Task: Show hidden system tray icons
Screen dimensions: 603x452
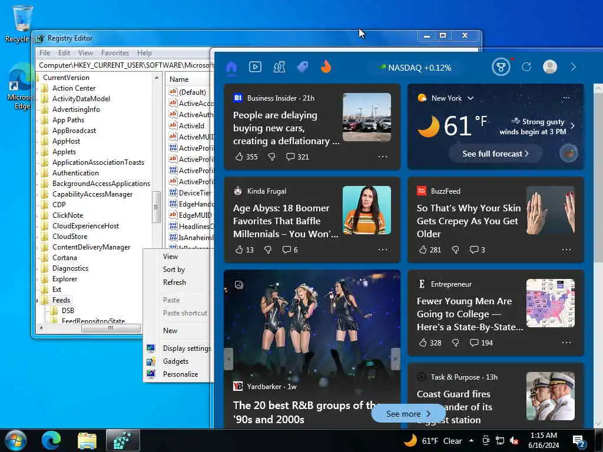Action: pyautogui.click(x=471, y=440)
